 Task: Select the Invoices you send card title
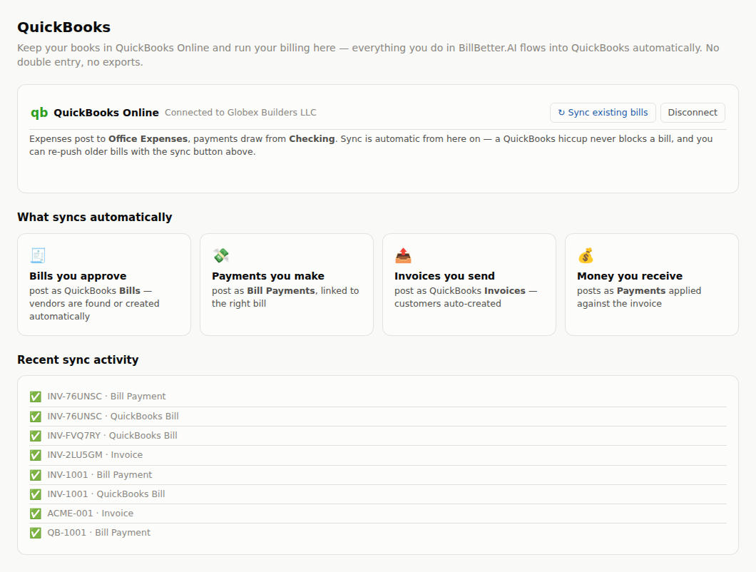[x=444, y=276]
